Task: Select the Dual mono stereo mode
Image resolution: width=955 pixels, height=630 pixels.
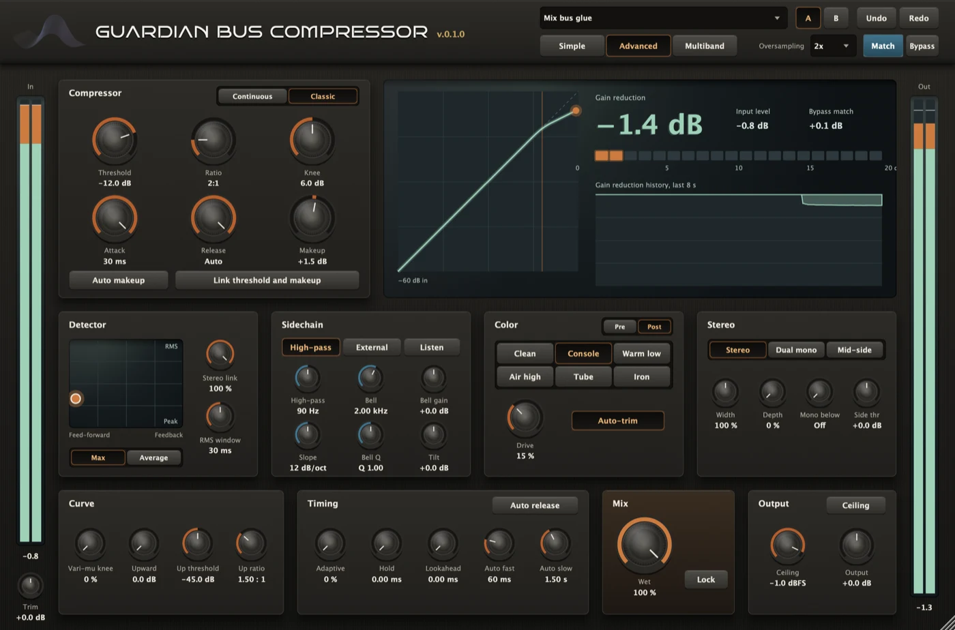Action: pos(796,350)
